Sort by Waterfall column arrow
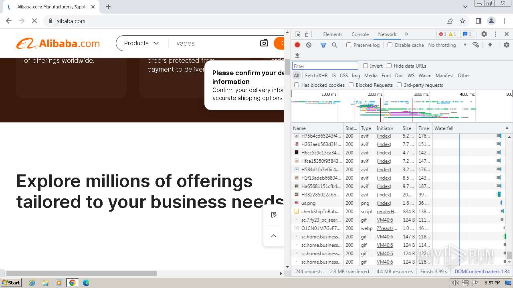Viewport: 513px width, 288px height. pos(507,128)
